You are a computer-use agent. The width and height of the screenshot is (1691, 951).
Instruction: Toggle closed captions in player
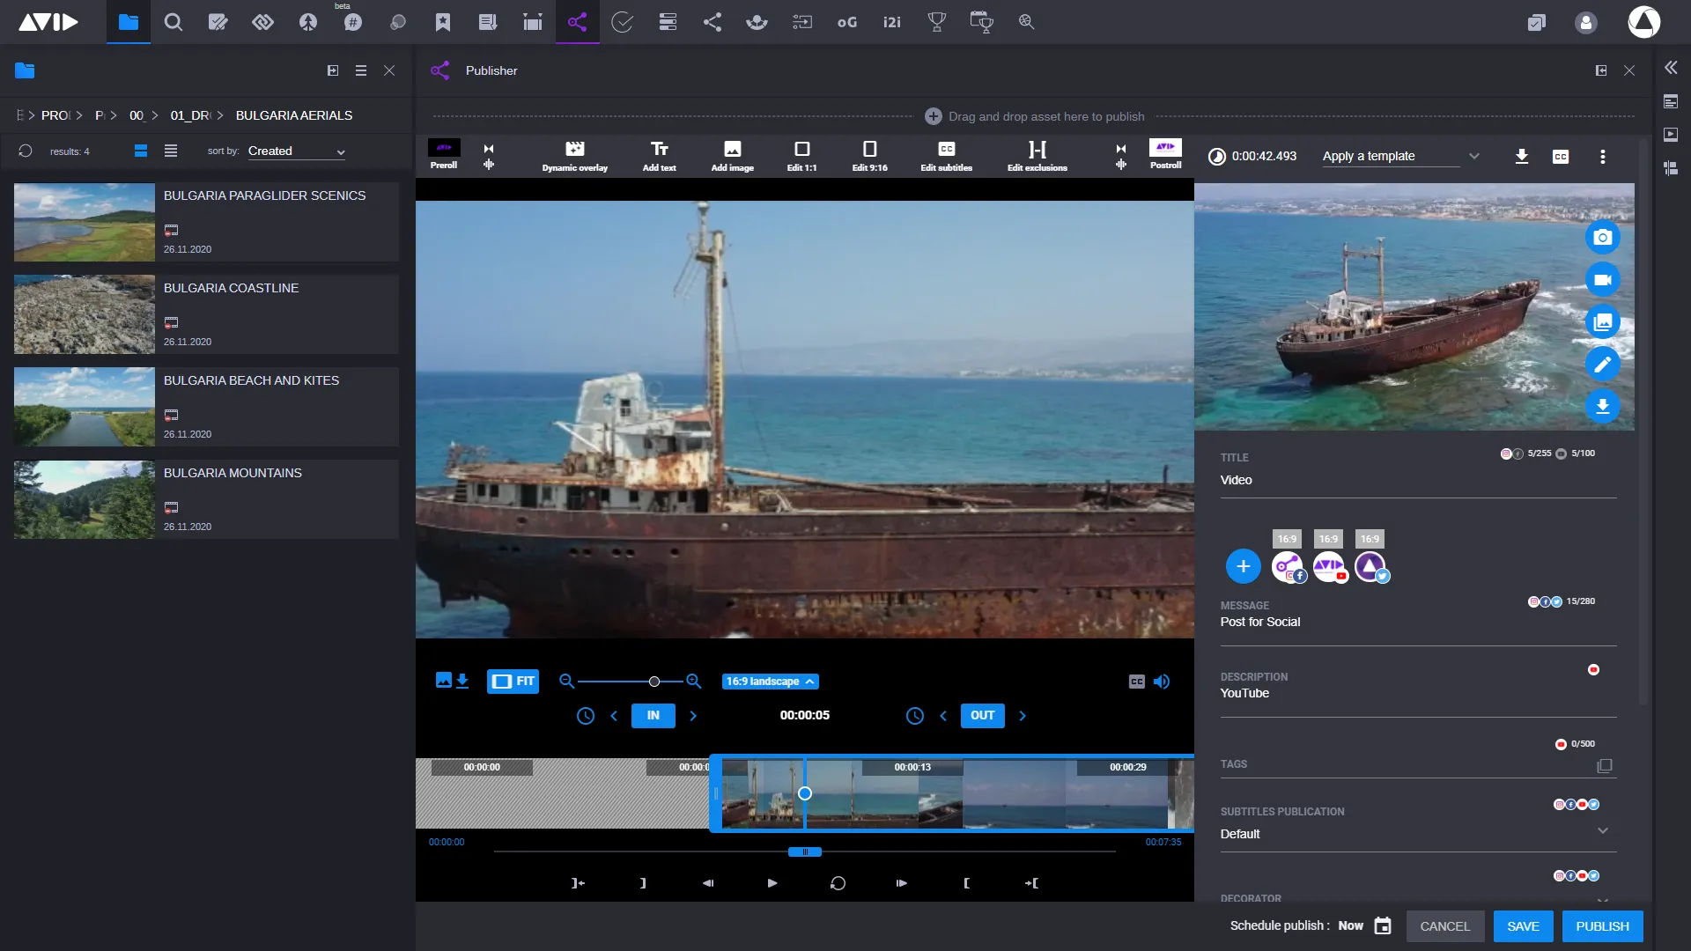click(1136, 682)
